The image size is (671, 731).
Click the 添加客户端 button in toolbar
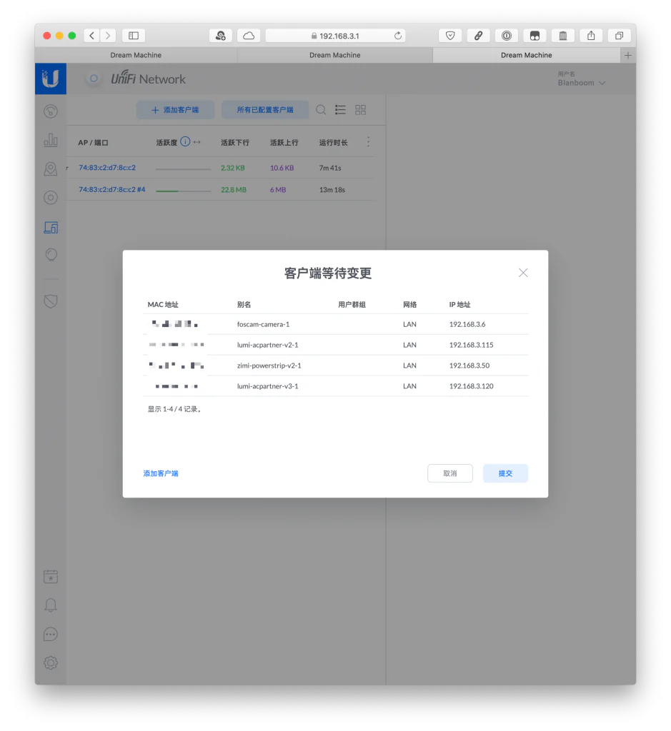pyautogui.click(x=176, y=110)
